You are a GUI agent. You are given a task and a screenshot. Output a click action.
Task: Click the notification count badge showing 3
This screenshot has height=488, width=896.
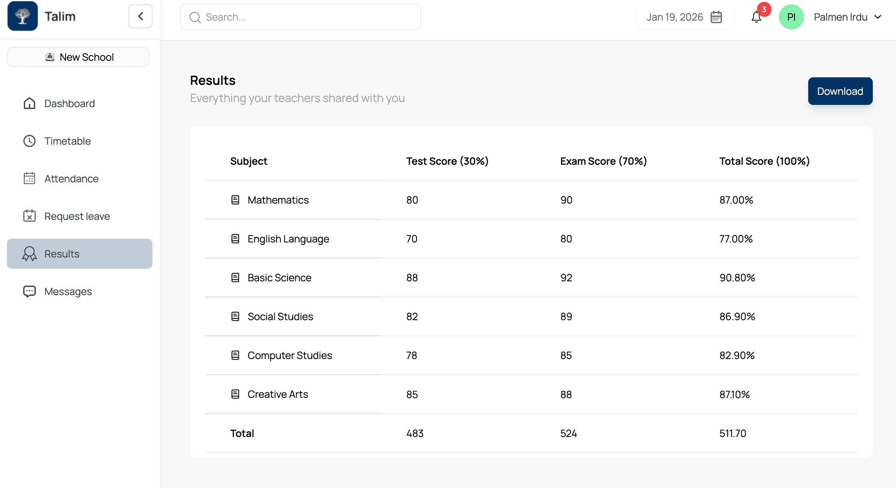point(764,9)
